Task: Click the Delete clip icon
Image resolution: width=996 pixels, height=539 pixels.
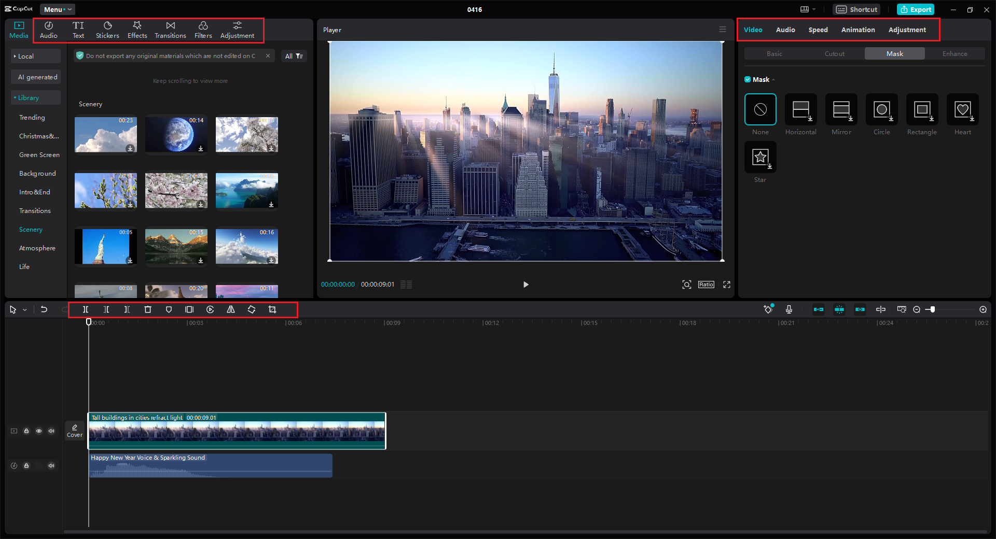Action: click(148, 309)
